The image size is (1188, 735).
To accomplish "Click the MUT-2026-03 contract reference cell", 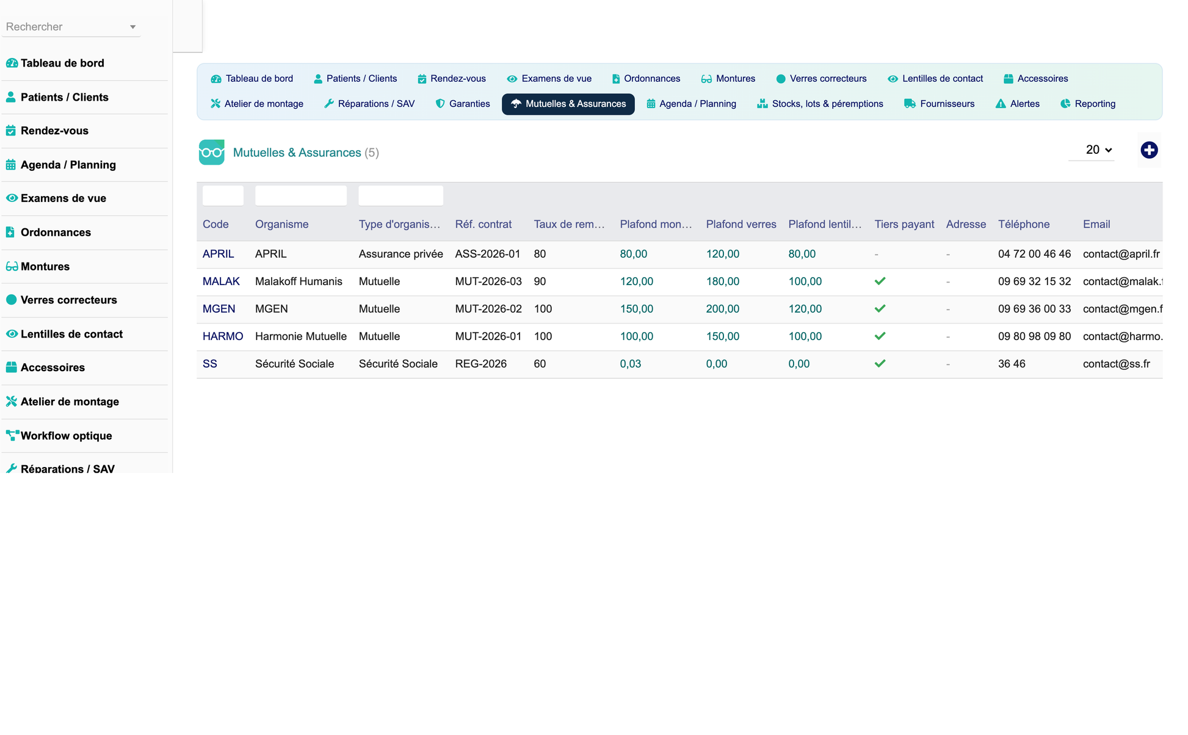I will coord(488,281).
